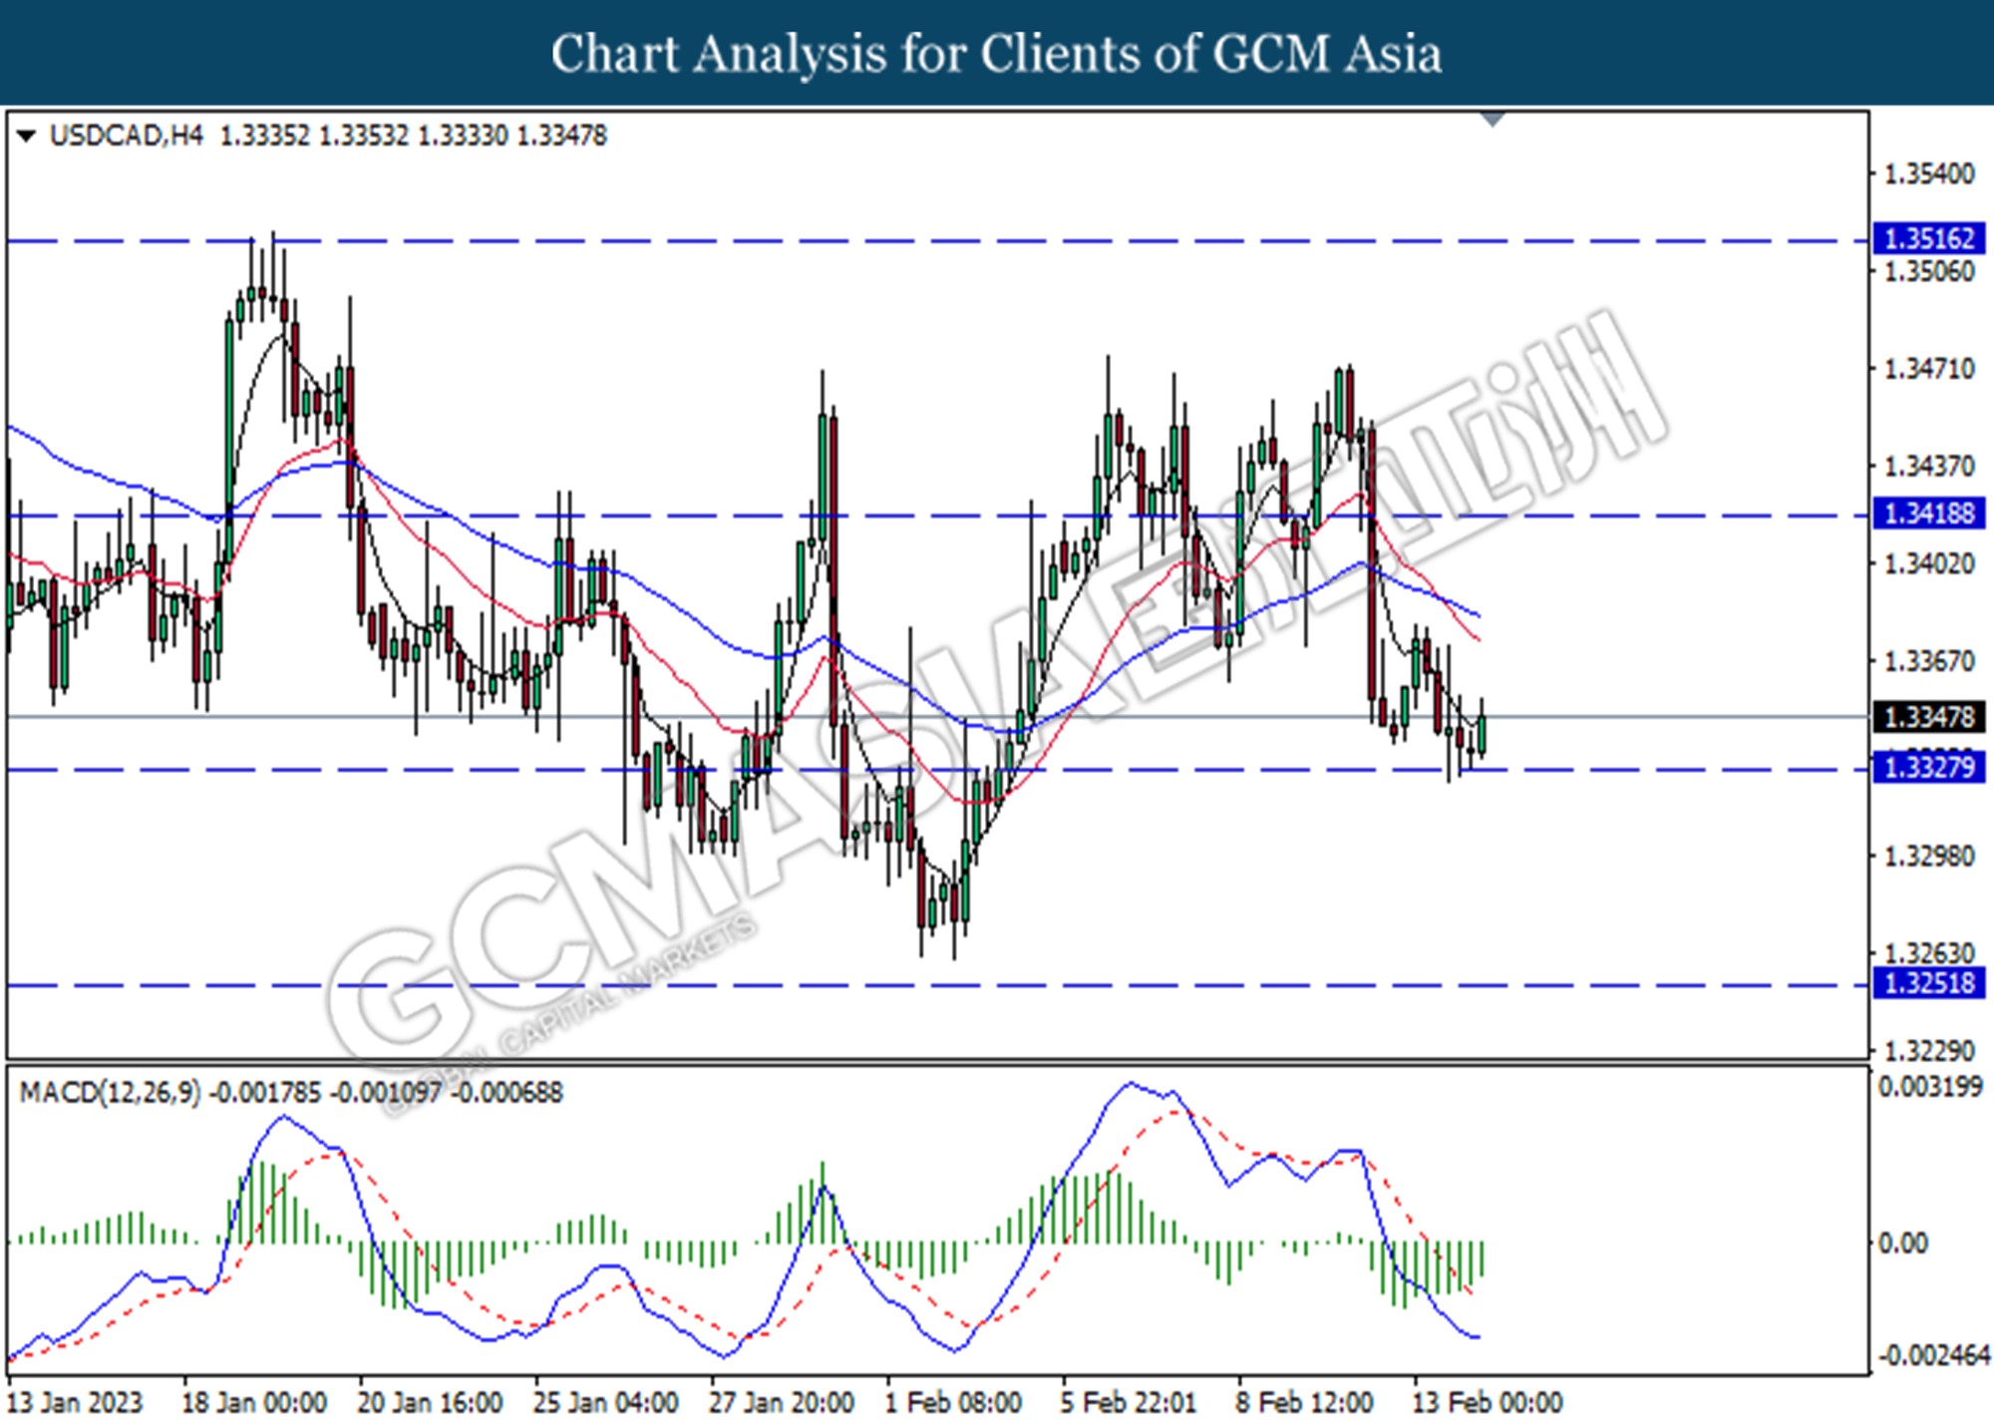The width and height of the screenshot is (1994, 1424).
Task: Click the 0.00 MACD zero axis label
Action: click(x=1903, y=1244)
